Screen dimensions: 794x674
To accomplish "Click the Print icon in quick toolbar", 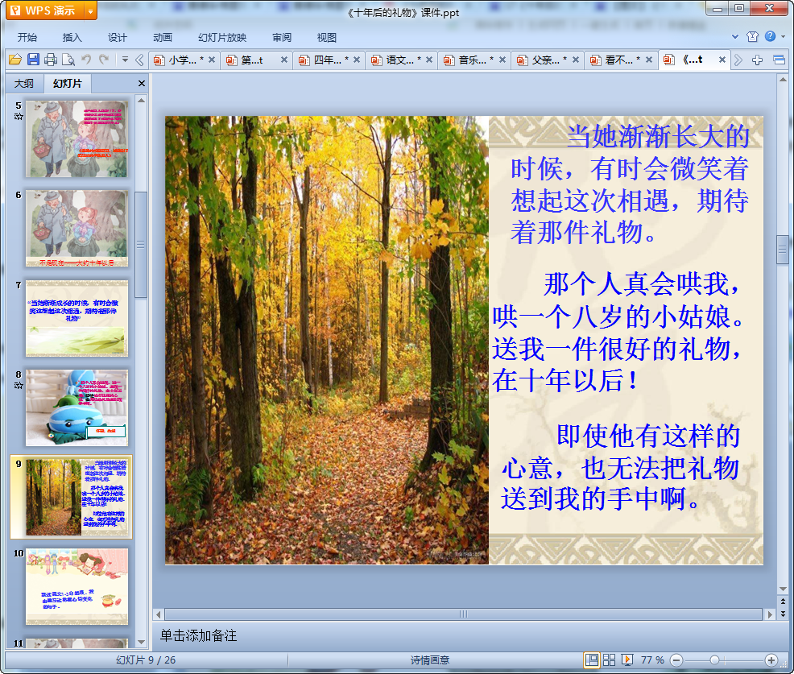I will click(x=51, y=60).
